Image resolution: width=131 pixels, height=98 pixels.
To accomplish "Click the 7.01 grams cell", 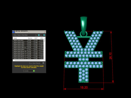I will click(x=31, y=50).
